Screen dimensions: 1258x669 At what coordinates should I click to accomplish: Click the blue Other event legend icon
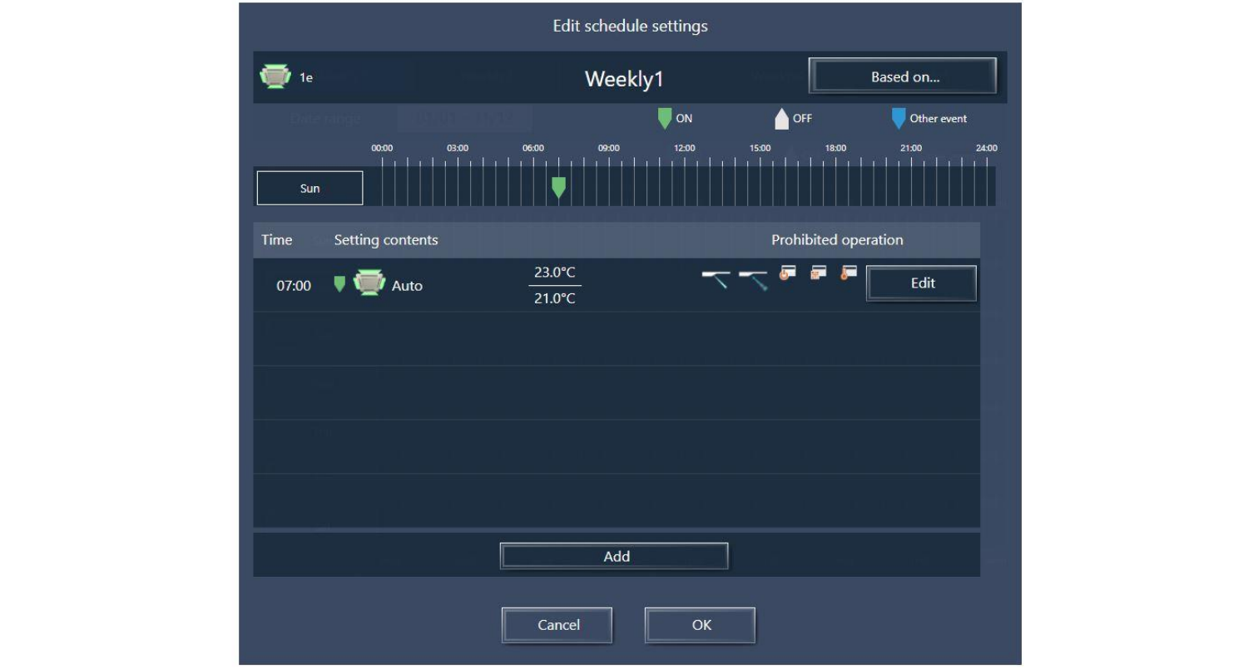click(899, 119)
